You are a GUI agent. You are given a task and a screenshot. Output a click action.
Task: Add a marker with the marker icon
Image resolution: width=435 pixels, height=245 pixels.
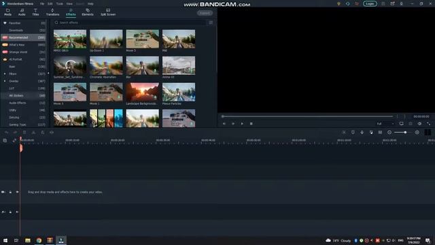point(353,133)
